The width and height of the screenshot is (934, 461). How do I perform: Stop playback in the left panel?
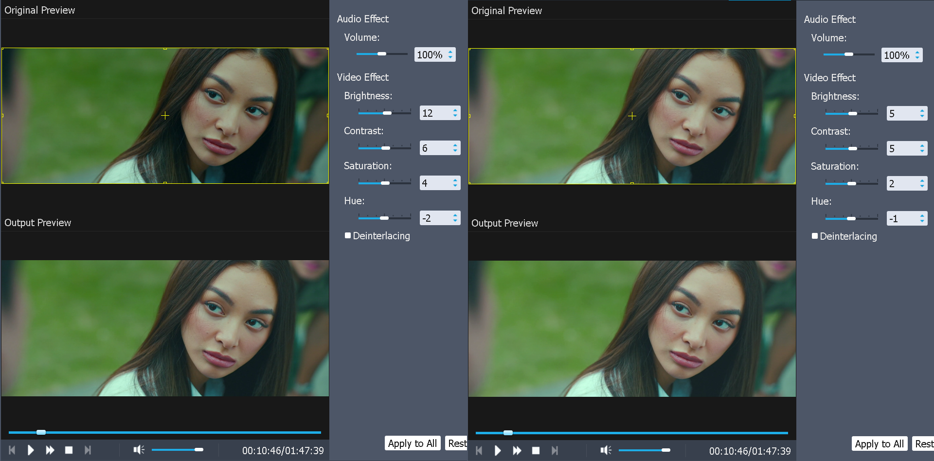(x=69, y=450)
